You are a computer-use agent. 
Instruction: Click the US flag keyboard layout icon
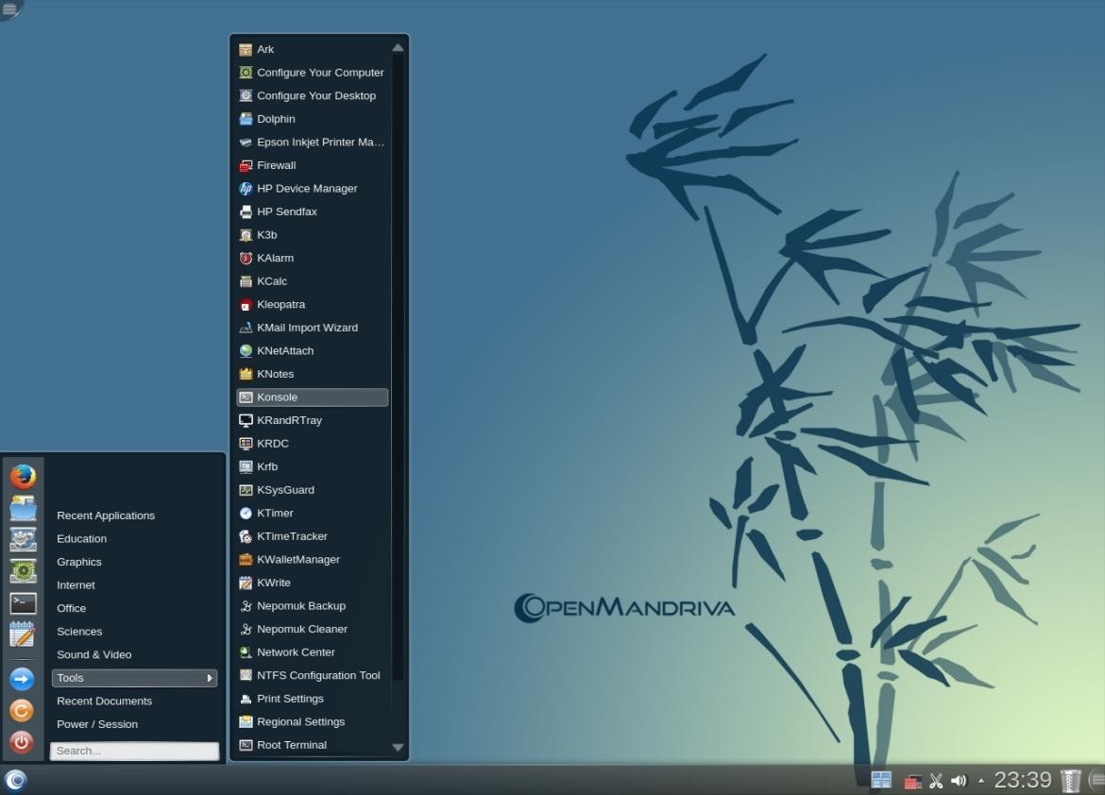912,782
